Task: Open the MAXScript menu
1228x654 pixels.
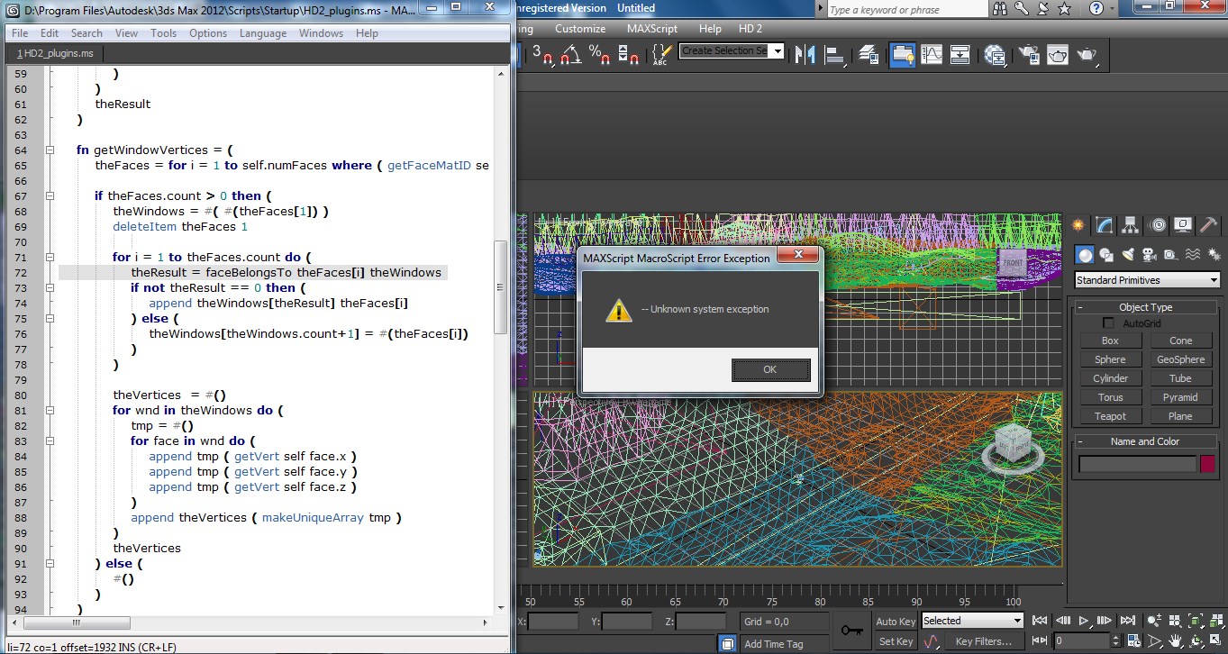Action: [651, 29]
